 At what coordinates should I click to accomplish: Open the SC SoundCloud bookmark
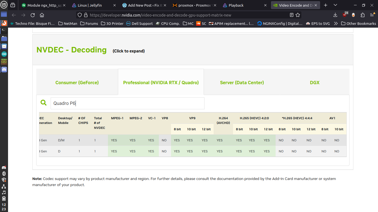click(x=201, y=23)
